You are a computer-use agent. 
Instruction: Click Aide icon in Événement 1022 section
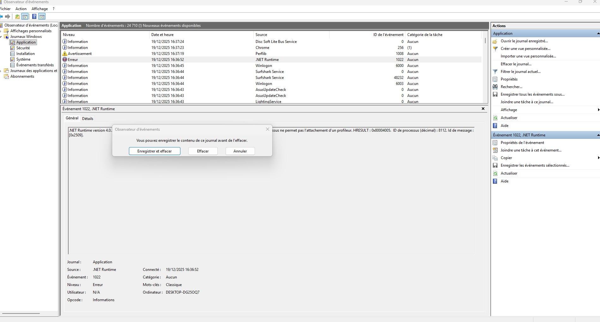495,181
